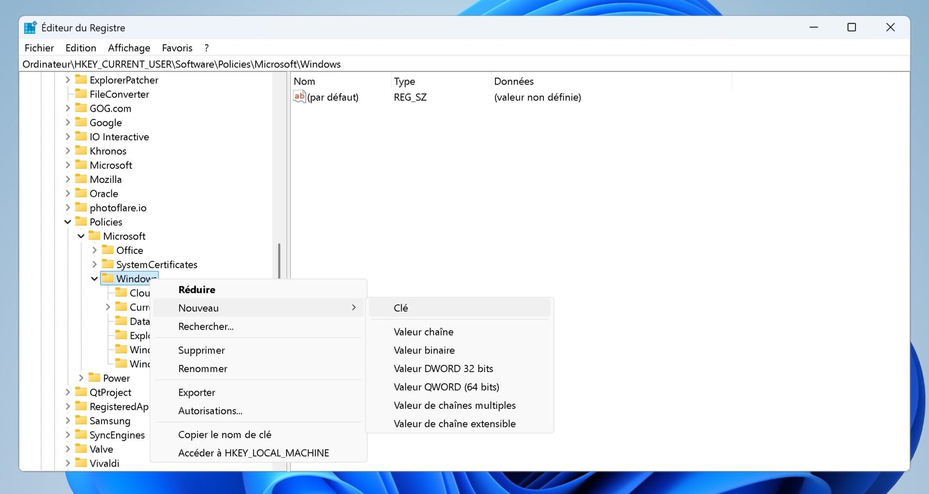This screenshot has width=929, height=494.
Task: Expand the Khronos key
Action: (x=68, y=150)
